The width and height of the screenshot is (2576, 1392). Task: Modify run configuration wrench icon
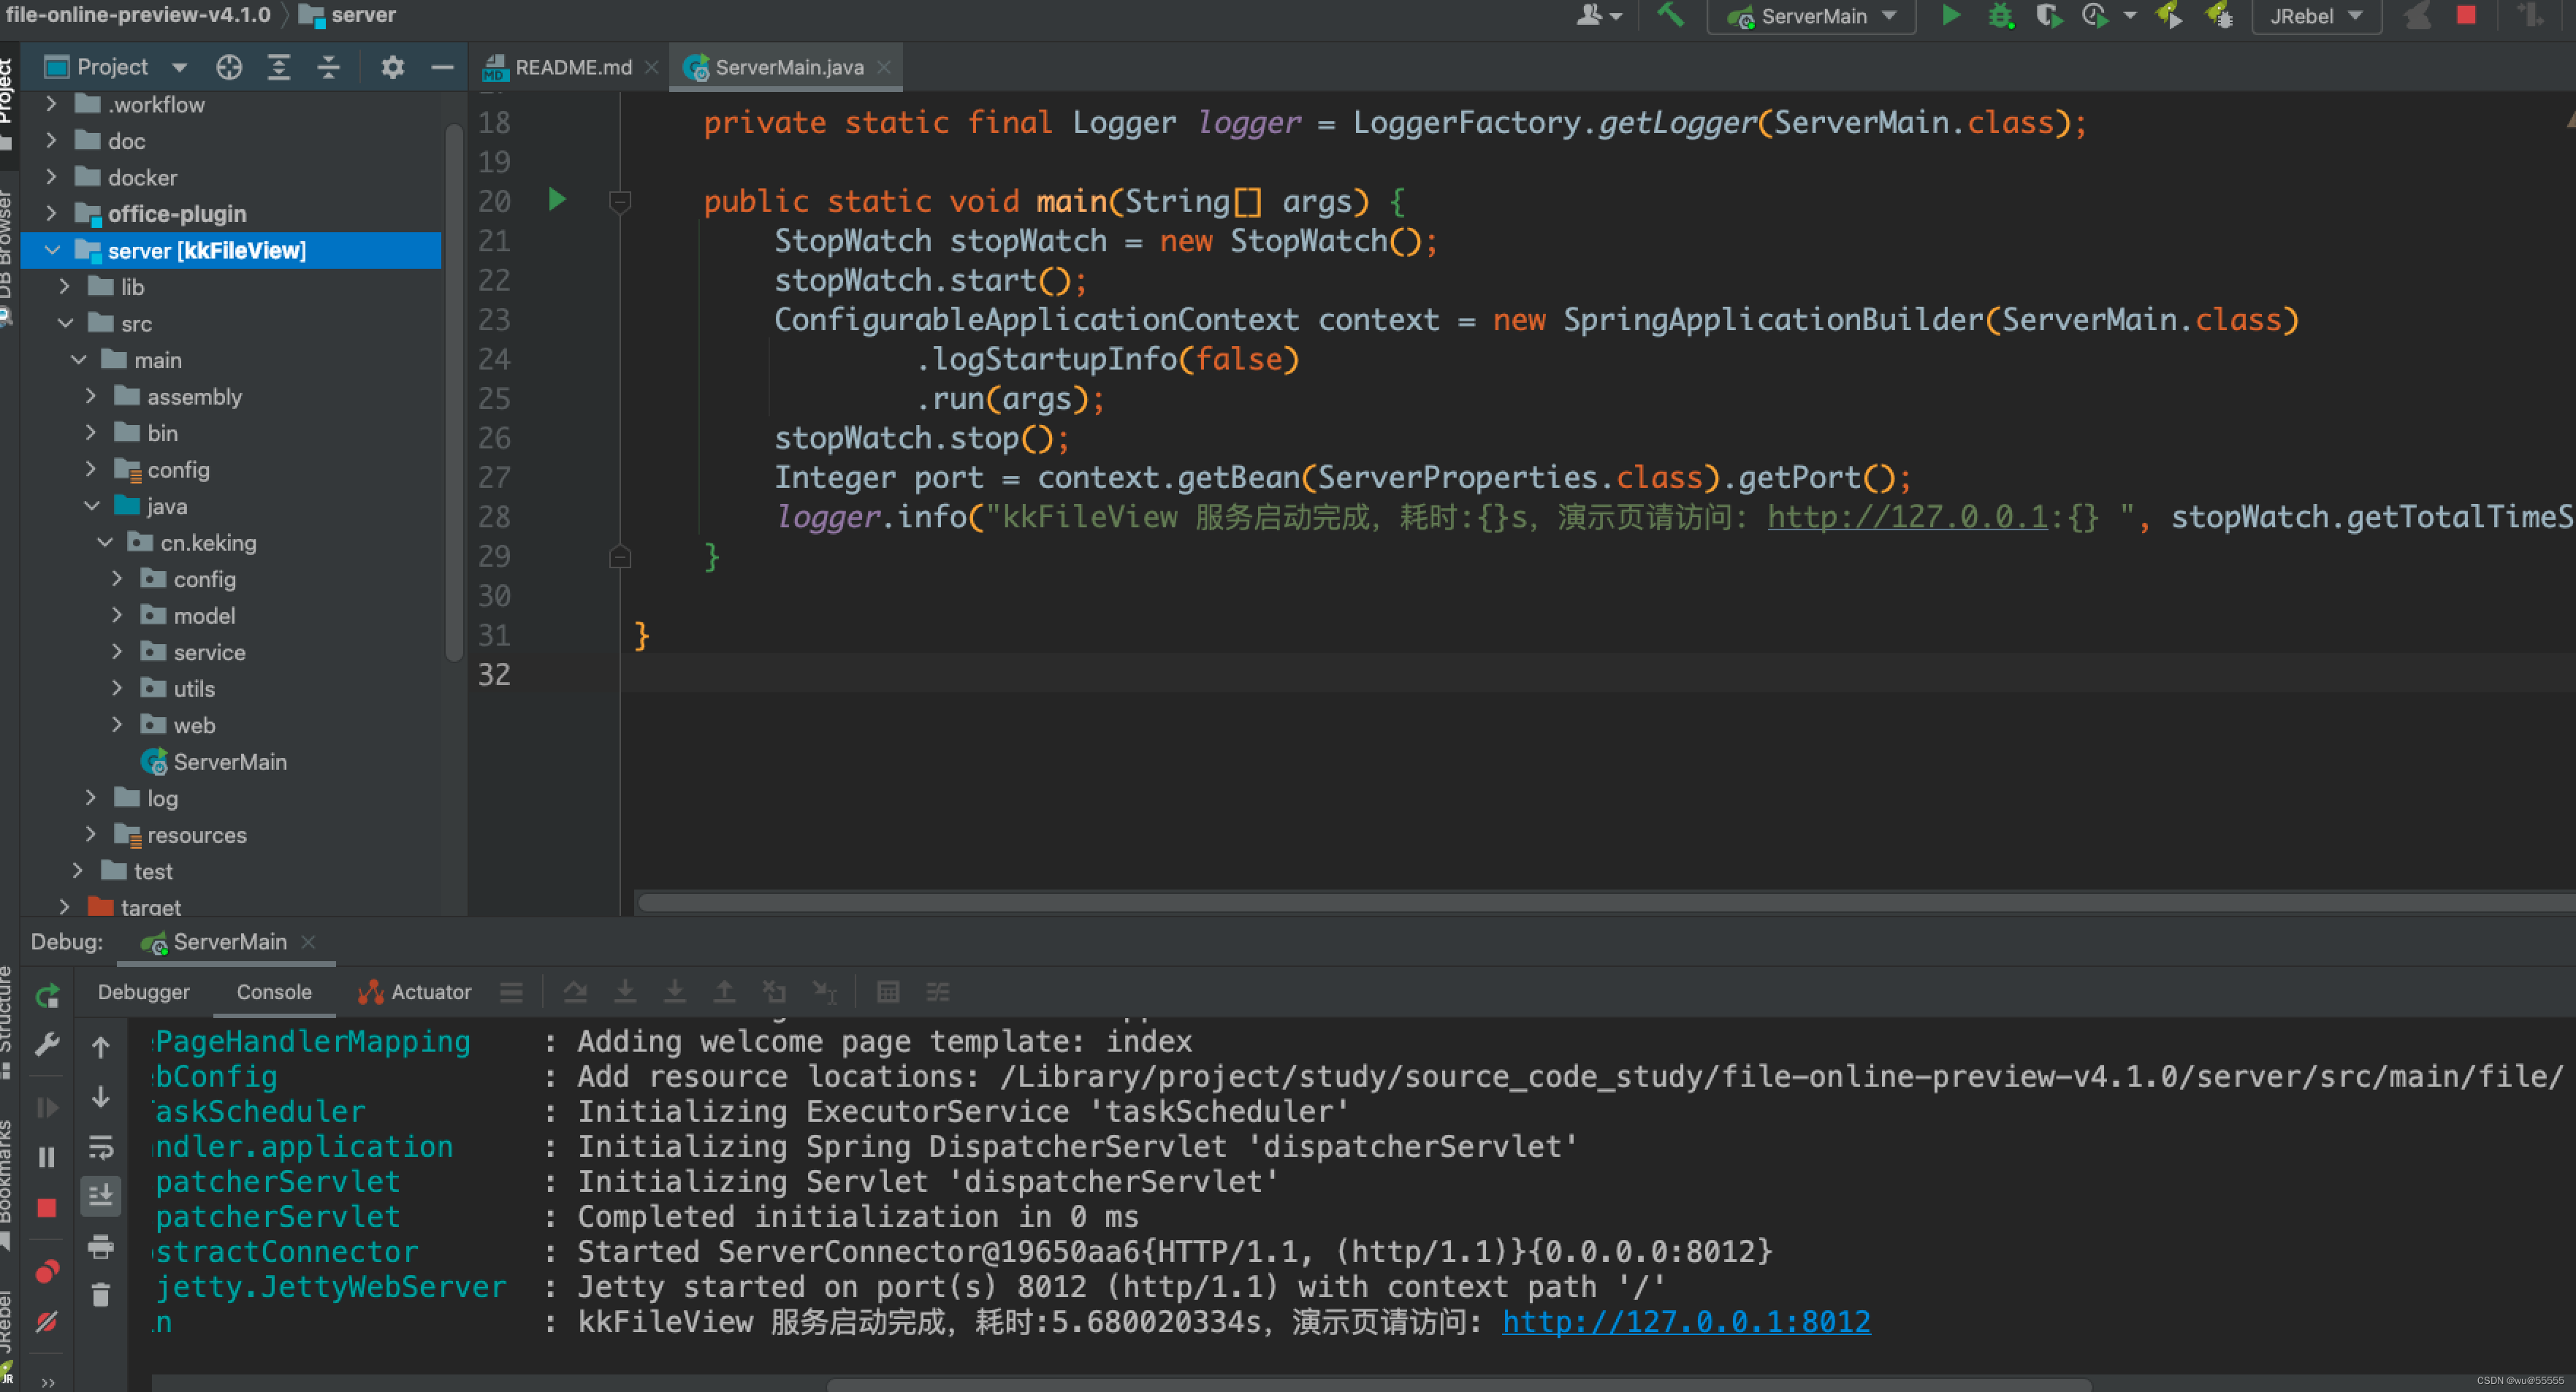(47, 1045)
